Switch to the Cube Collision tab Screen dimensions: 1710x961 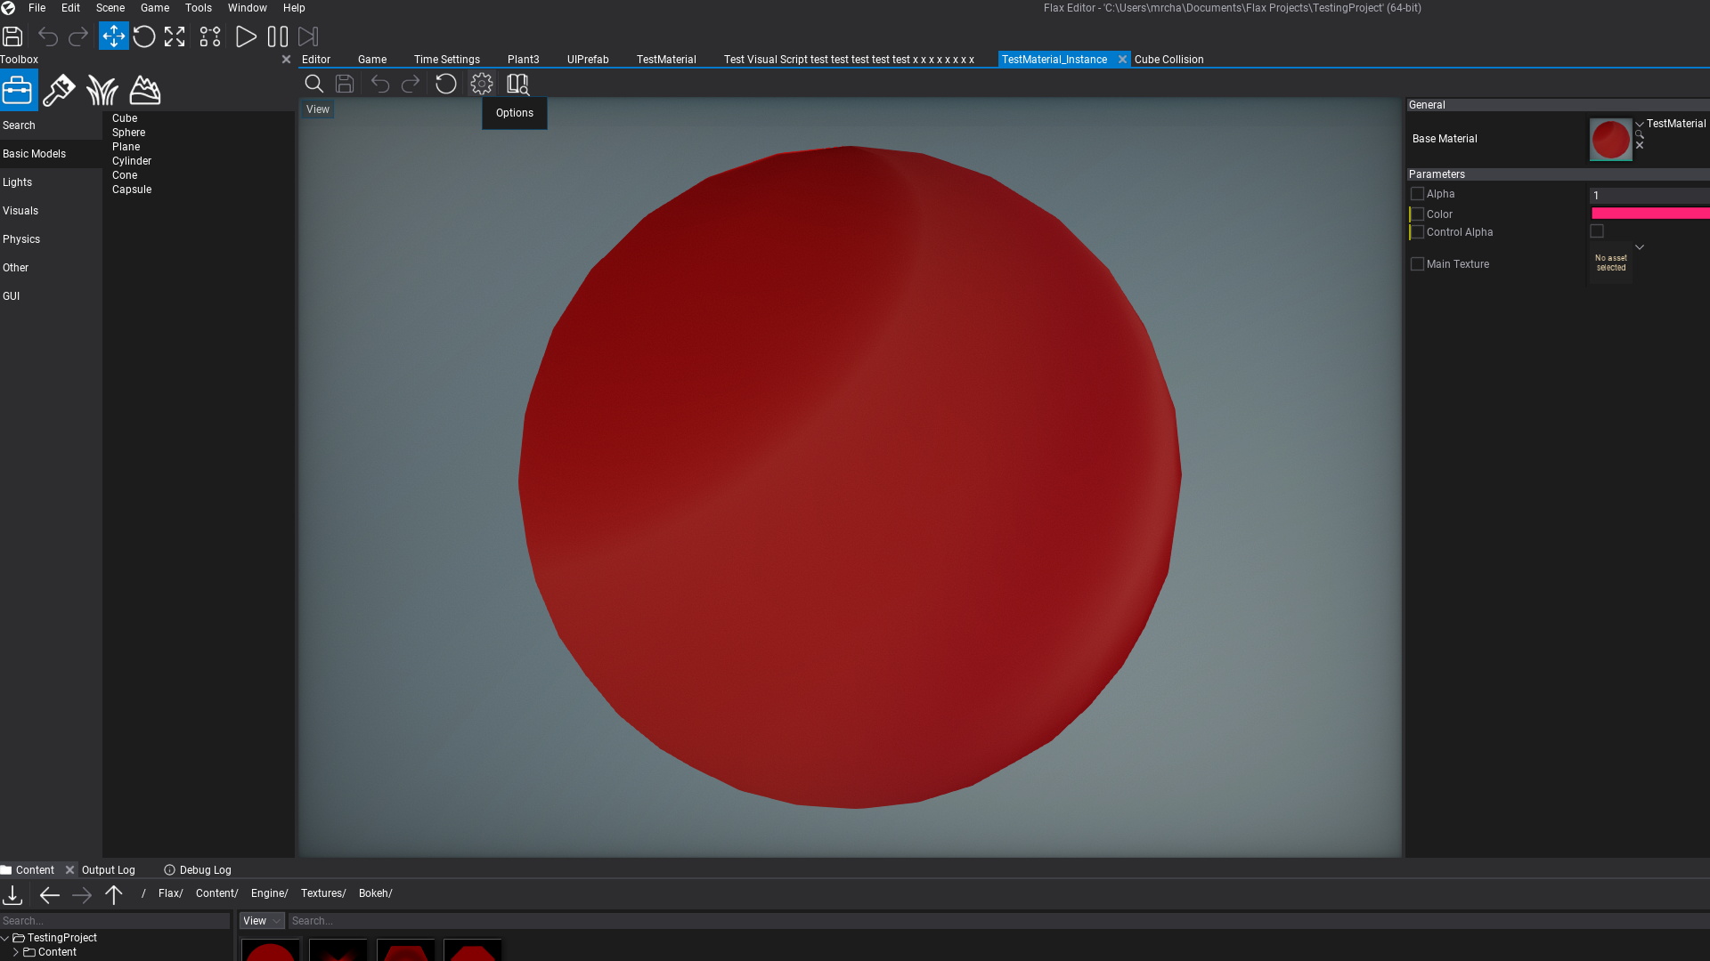tap(1168, 59)
